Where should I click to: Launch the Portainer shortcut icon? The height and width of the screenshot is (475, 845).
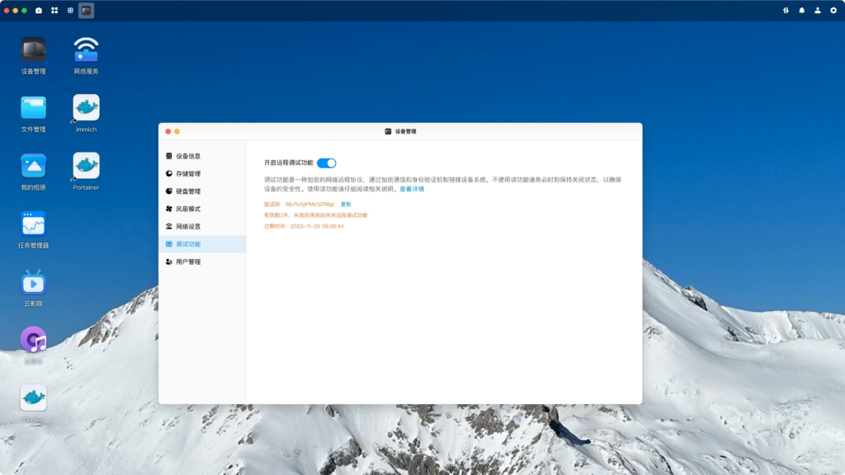[x=86, y=166]
